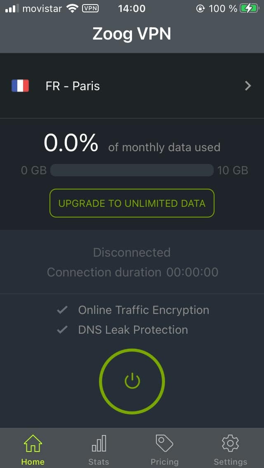The image size is (264, 468).
Task: Tap the Online Traffic Encryption checkmark
Action: coord(62,310)
